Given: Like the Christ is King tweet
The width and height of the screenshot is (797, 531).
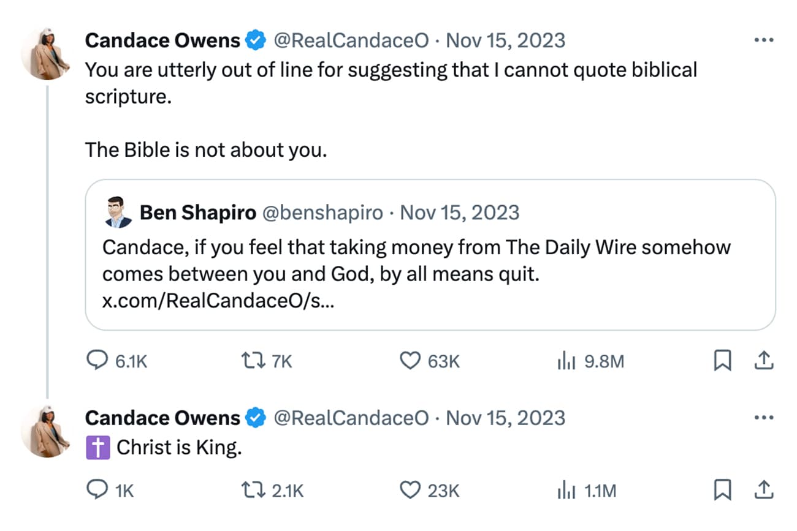Looking at the screenshot, I should coord(410,491).
